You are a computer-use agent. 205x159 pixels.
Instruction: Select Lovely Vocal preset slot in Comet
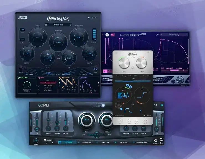104,142
